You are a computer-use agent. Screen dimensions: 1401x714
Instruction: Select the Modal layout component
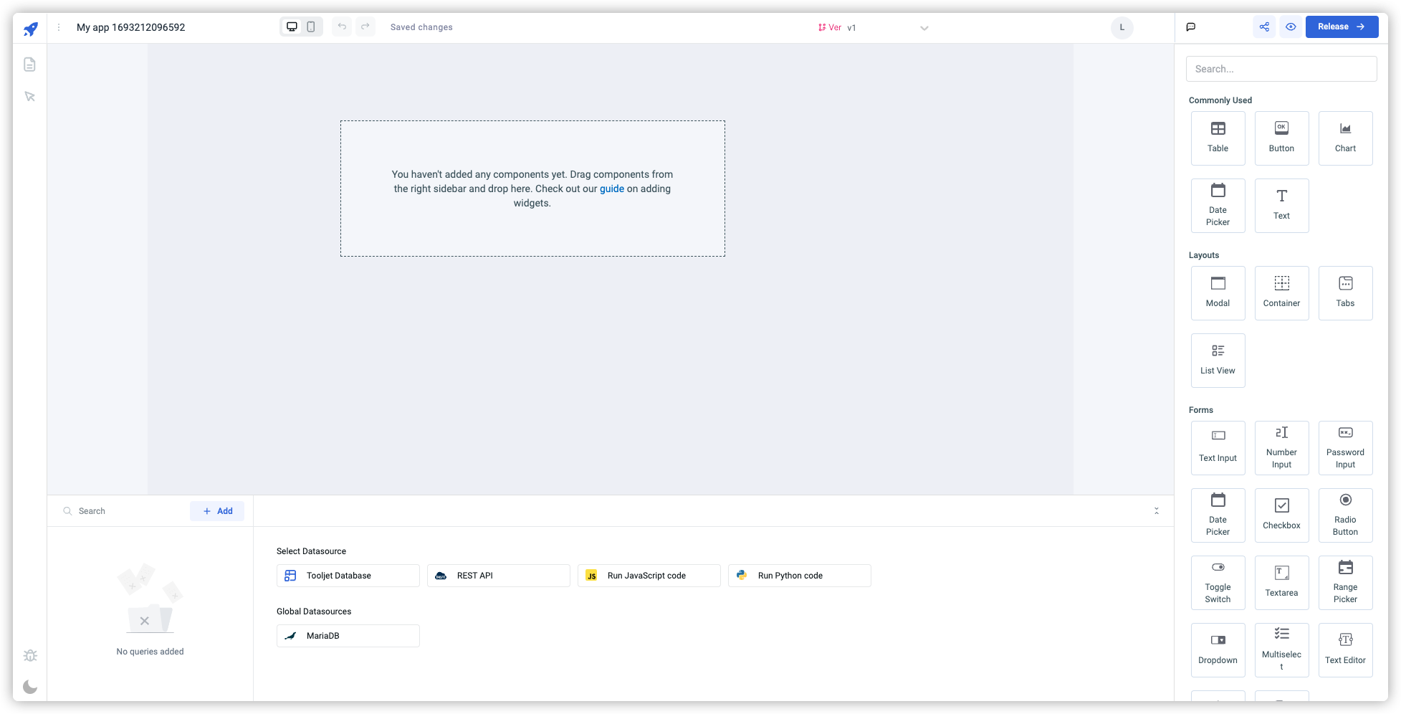1218,292
